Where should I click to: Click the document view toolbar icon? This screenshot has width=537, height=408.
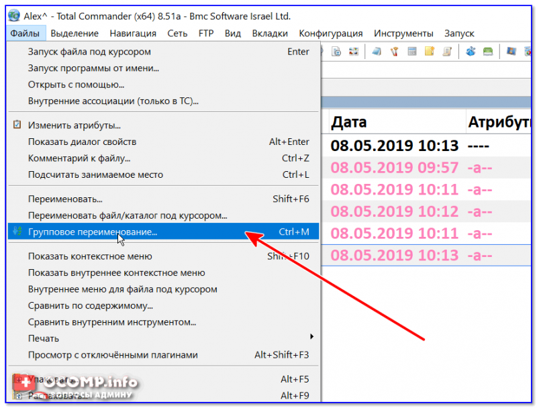coord(336,52)
